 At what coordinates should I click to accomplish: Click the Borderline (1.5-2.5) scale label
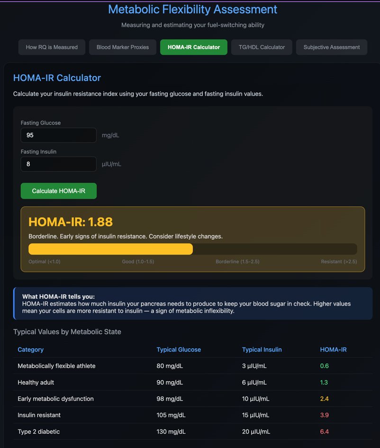point(237,262)
